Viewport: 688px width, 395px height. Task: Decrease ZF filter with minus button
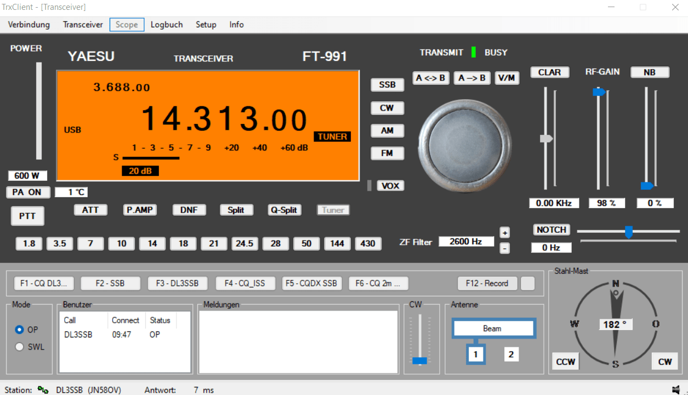click(x=505, y=248)
